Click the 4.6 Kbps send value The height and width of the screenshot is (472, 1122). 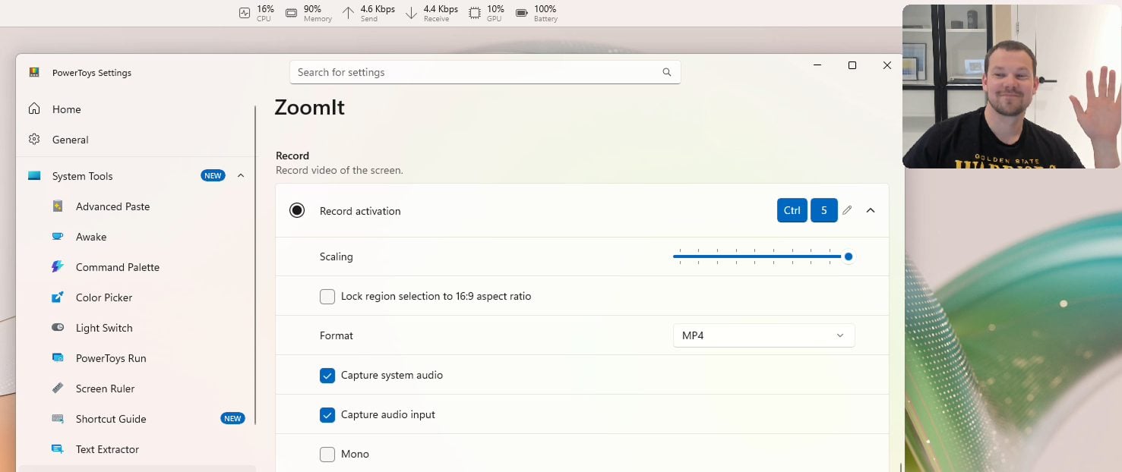378,9
